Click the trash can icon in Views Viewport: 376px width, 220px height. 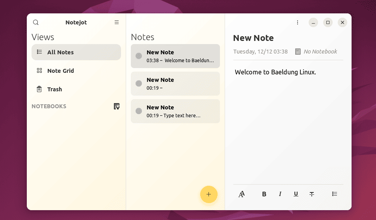click(x=39, y=89)
